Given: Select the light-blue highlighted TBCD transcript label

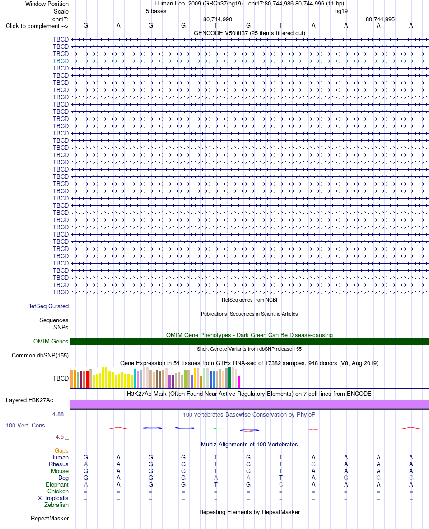Looking at the screenshot, I should pos(61,61).
